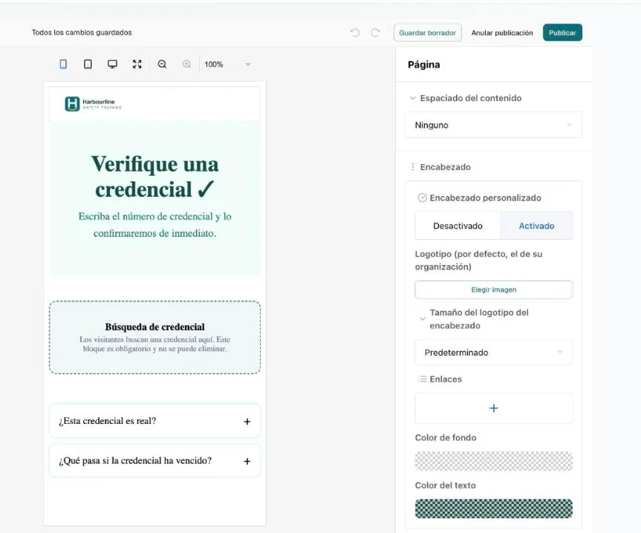Screen dimensions: 641x533
Task: Select the 'Escriba el número de credencial' subtitle
Action: click(x=155, y=225)
